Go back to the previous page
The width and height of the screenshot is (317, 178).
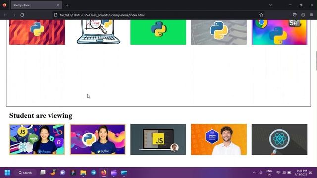click(x=5, y=15)
